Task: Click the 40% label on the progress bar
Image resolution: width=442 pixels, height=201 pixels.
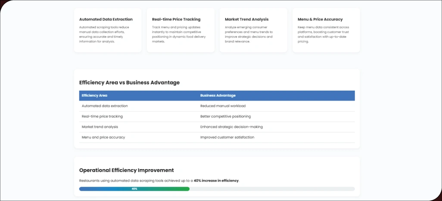Action: 134,189
